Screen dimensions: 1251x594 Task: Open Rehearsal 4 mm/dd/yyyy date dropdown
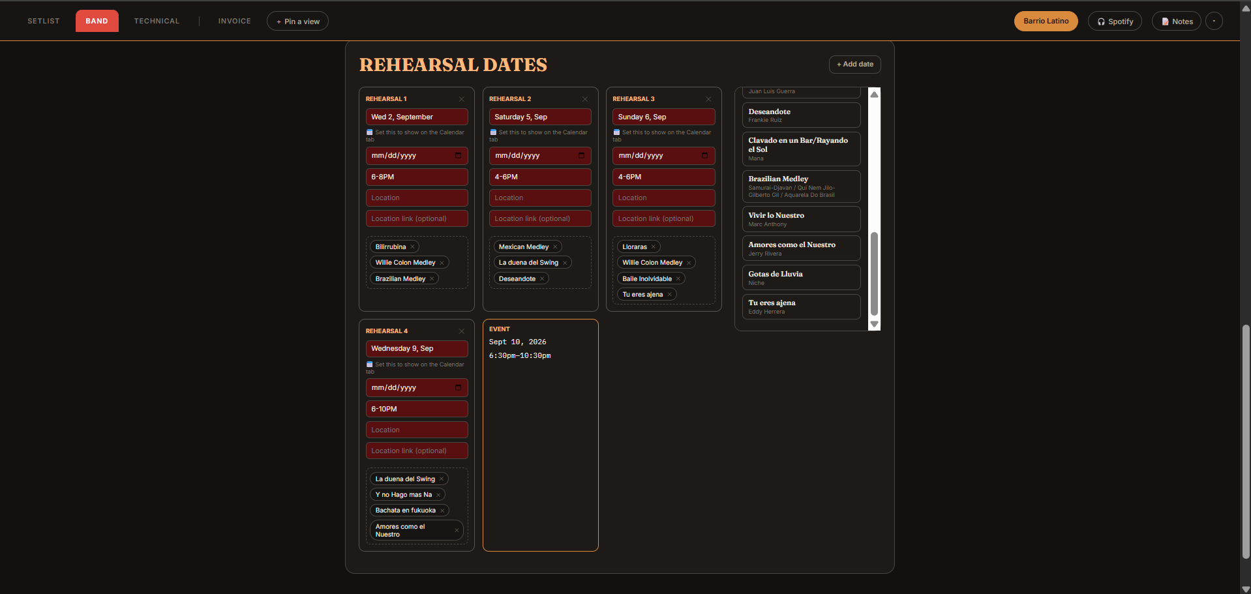[417, 388]
